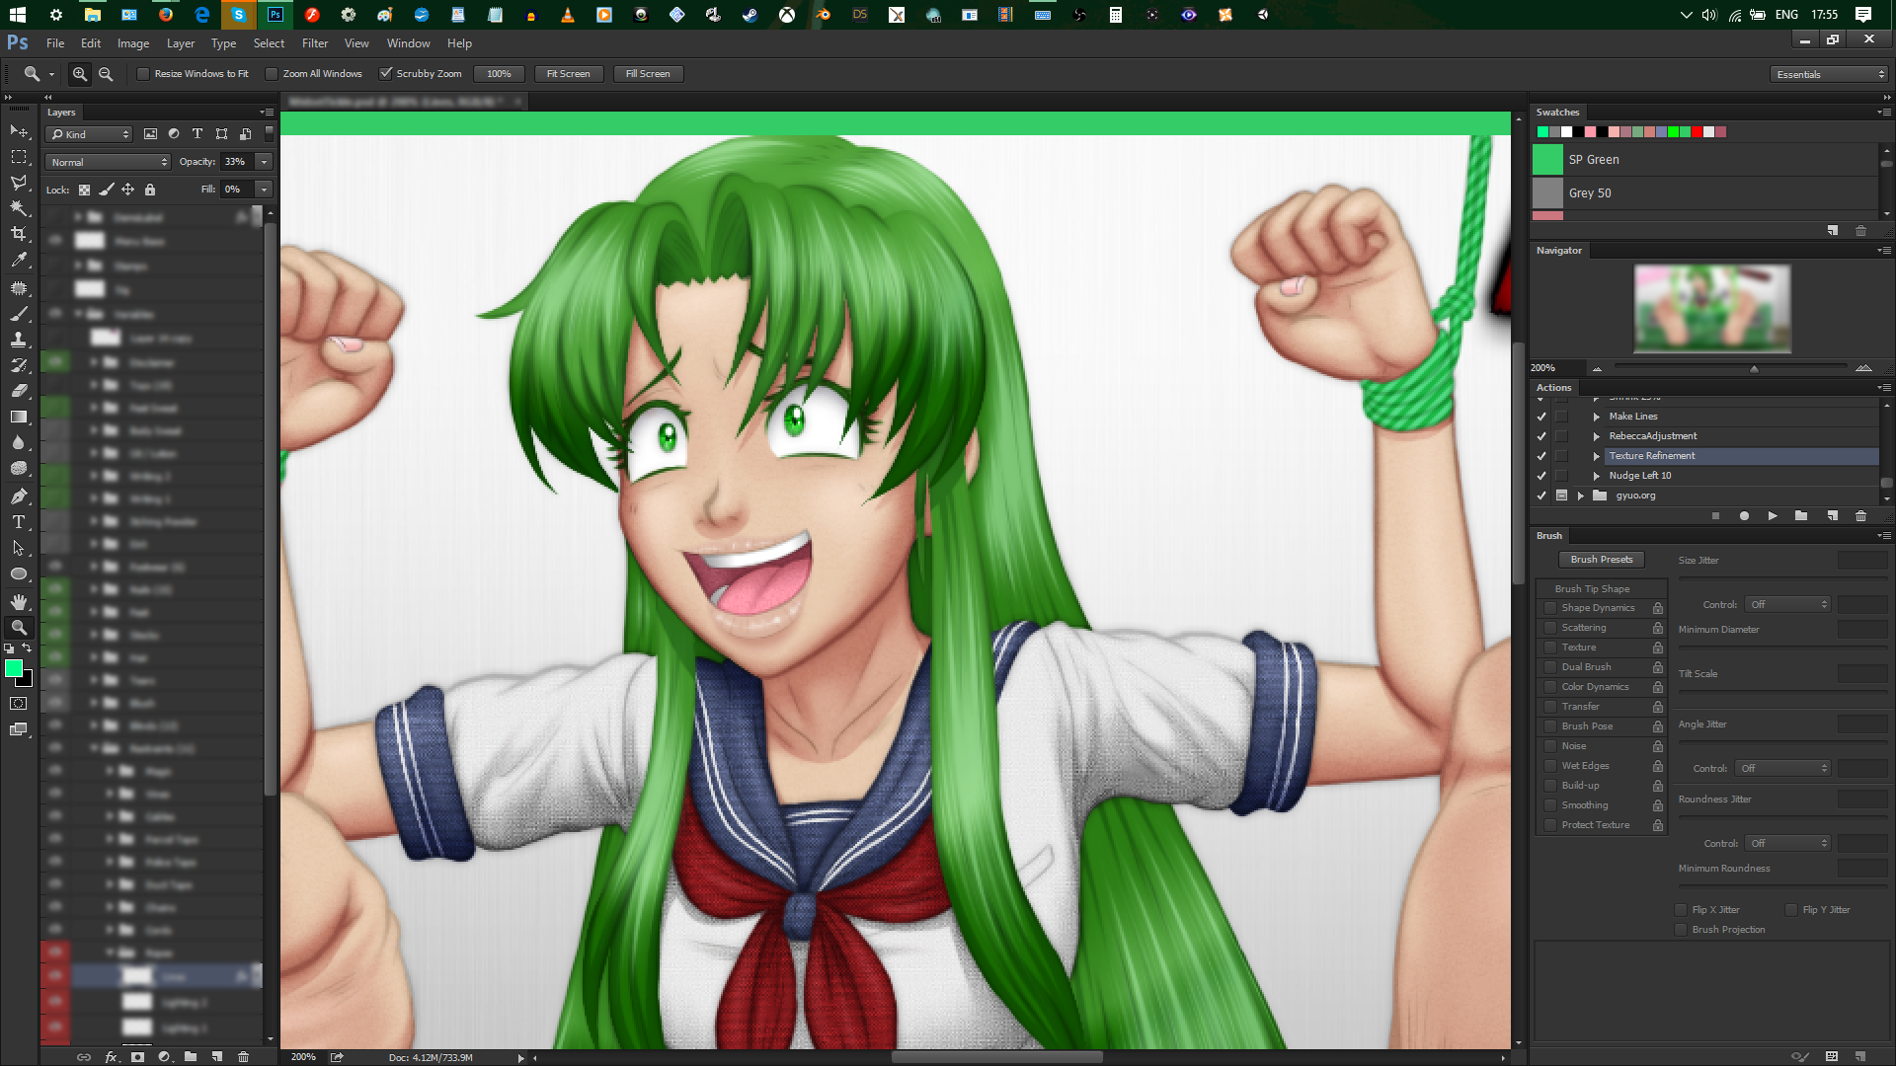Select the SP Green swatch
Image resolution: width=1896 pixels, height=1066 pixels.
coord(1547,159)
